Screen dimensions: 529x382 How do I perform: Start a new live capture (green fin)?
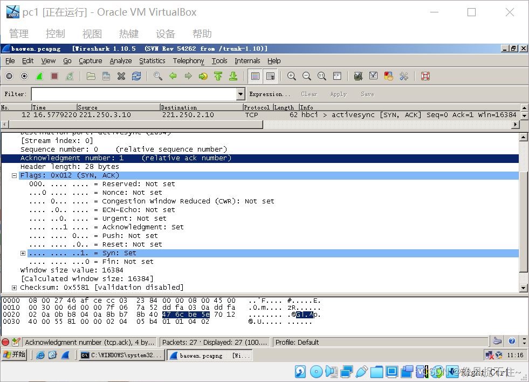pos(39,76)
